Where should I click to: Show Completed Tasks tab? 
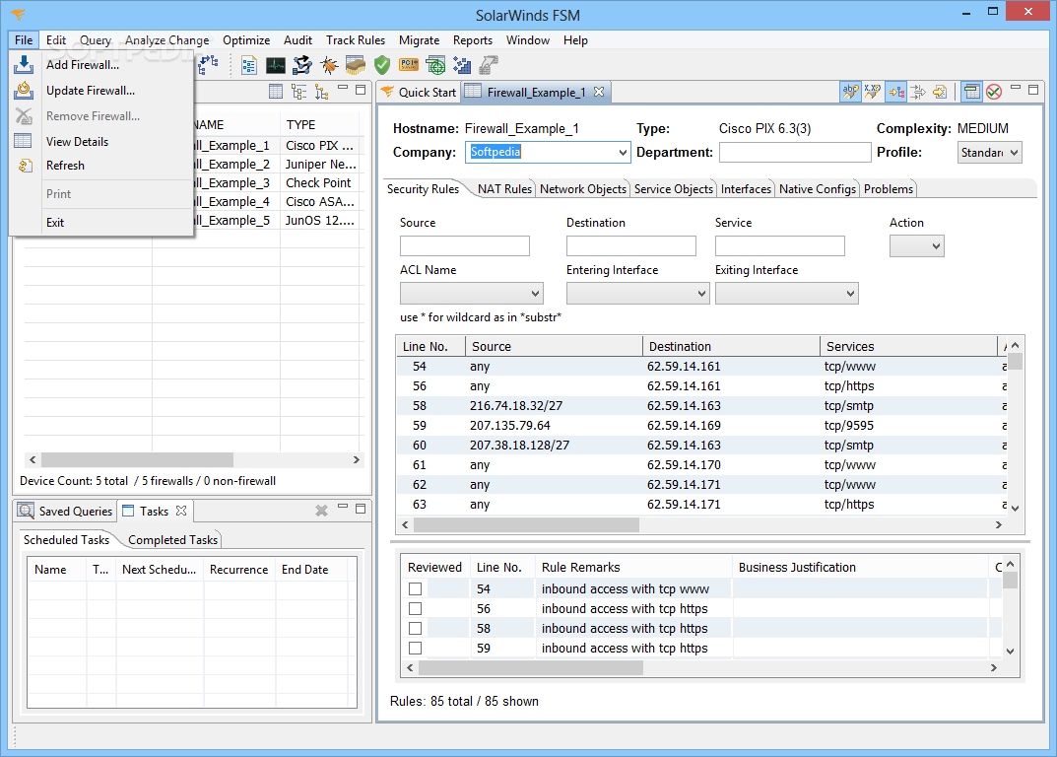pos(172,540)
